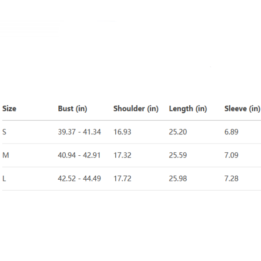
Task: Select length value 25.20
Action: [x=177, y=132]
